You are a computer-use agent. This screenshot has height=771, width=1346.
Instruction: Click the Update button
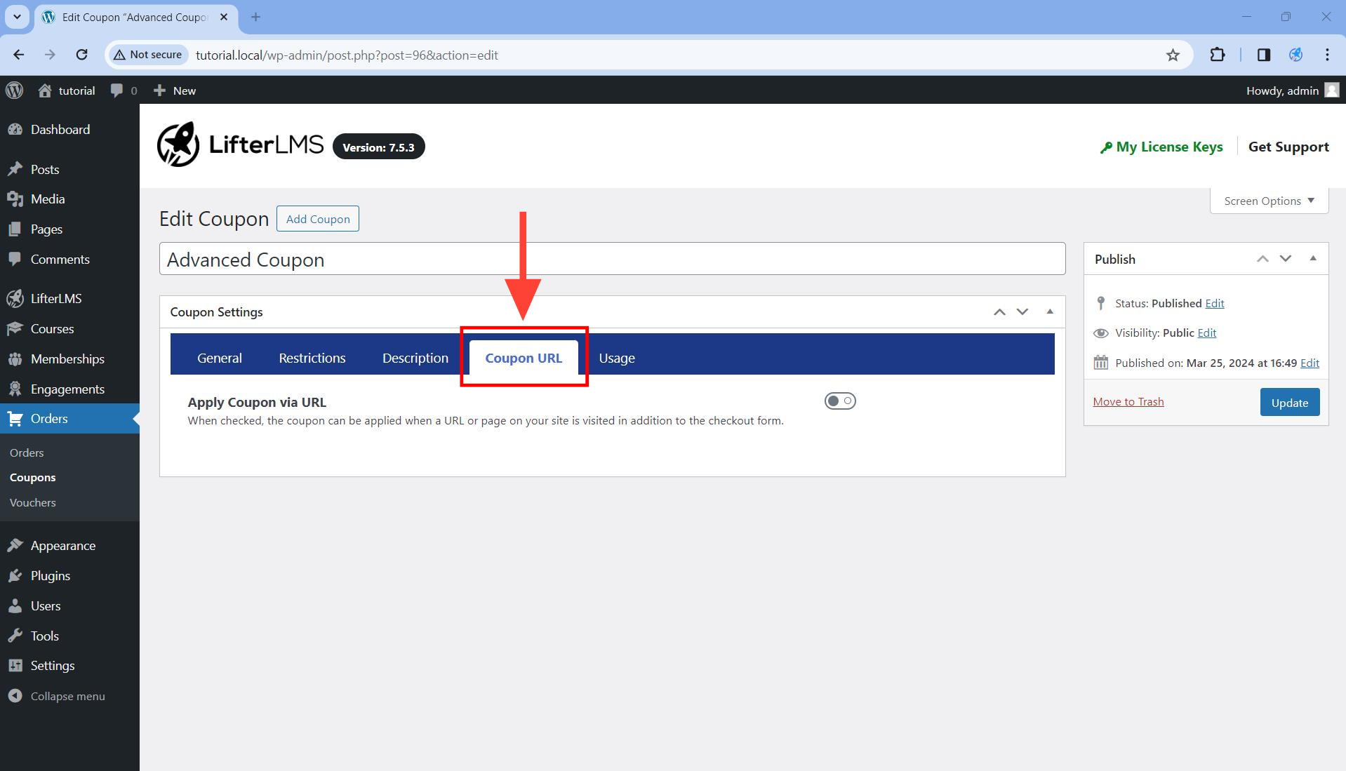1290,402
